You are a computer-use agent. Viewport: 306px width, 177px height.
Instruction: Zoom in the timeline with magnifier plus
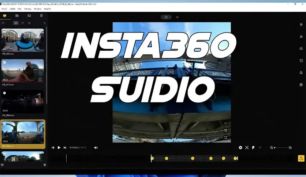pos(290,148)
